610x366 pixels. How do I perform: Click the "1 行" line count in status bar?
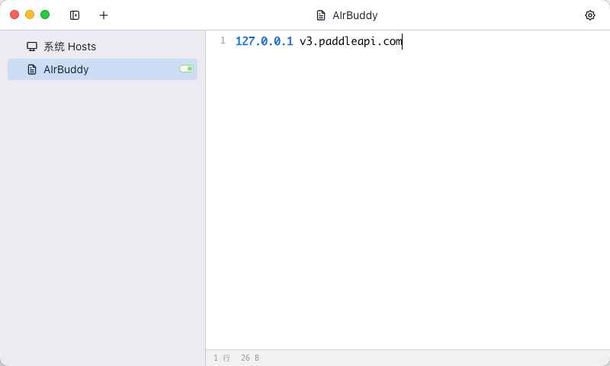(x=221, y=358)
